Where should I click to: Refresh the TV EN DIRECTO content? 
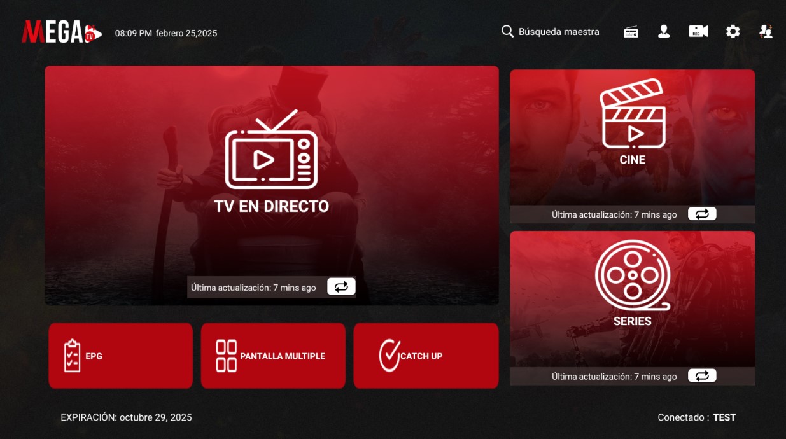(341, 287)
